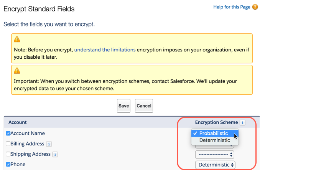The image size is (321, 170).
Task: Click the Cancel button
Action: tap(144, 106)
